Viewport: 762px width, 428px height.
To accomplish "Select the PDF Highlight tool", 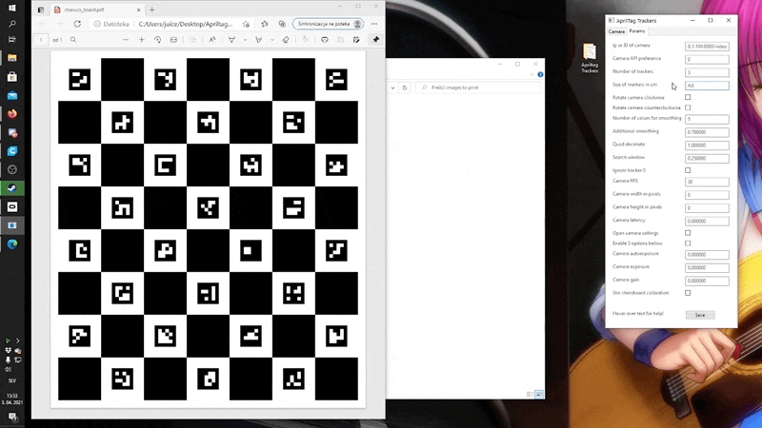I will click(258, 40).
